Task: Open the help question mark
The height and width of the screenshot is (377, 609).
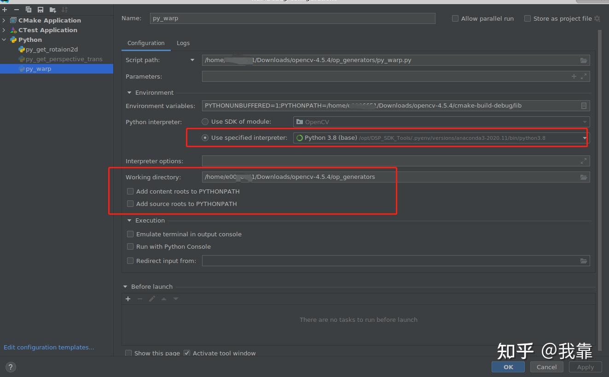Action: coord(10,367)
